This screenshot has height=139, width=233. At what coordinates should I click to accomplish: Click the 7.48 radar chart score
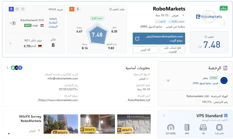click(x=97, y=35)
